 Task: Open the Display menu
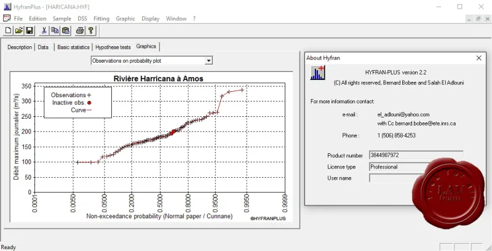point(150,18)
